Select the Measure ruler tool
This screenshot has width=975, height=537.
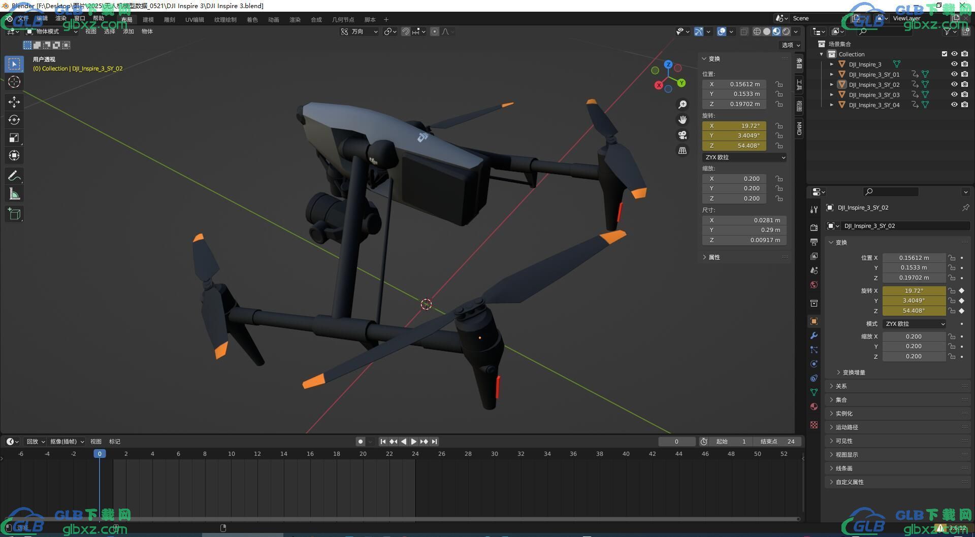(x=14, y=194)
